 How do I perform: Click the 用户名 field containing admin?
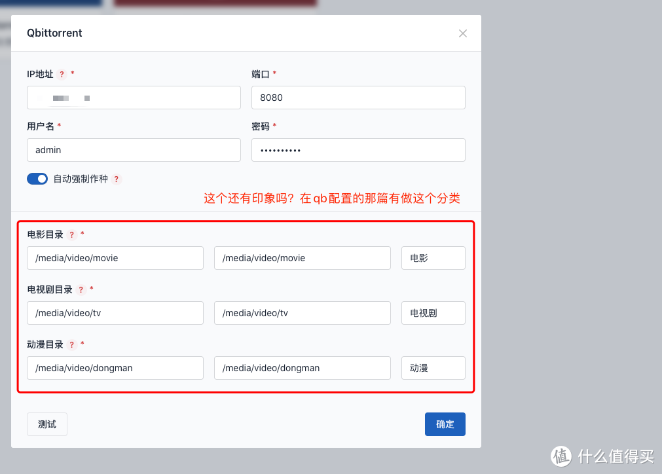134,150
